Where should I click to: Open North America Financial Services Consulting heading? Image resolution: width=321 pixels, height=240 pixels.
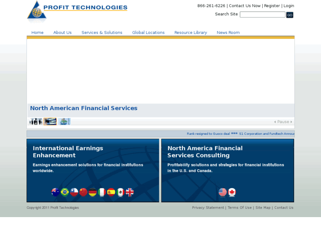[205, 152]
